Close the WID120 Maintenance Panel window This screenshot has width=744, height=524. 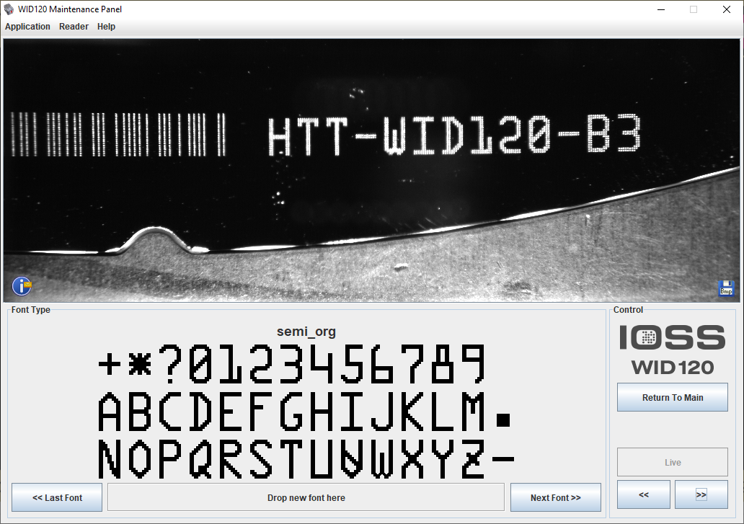coord(727,9)
